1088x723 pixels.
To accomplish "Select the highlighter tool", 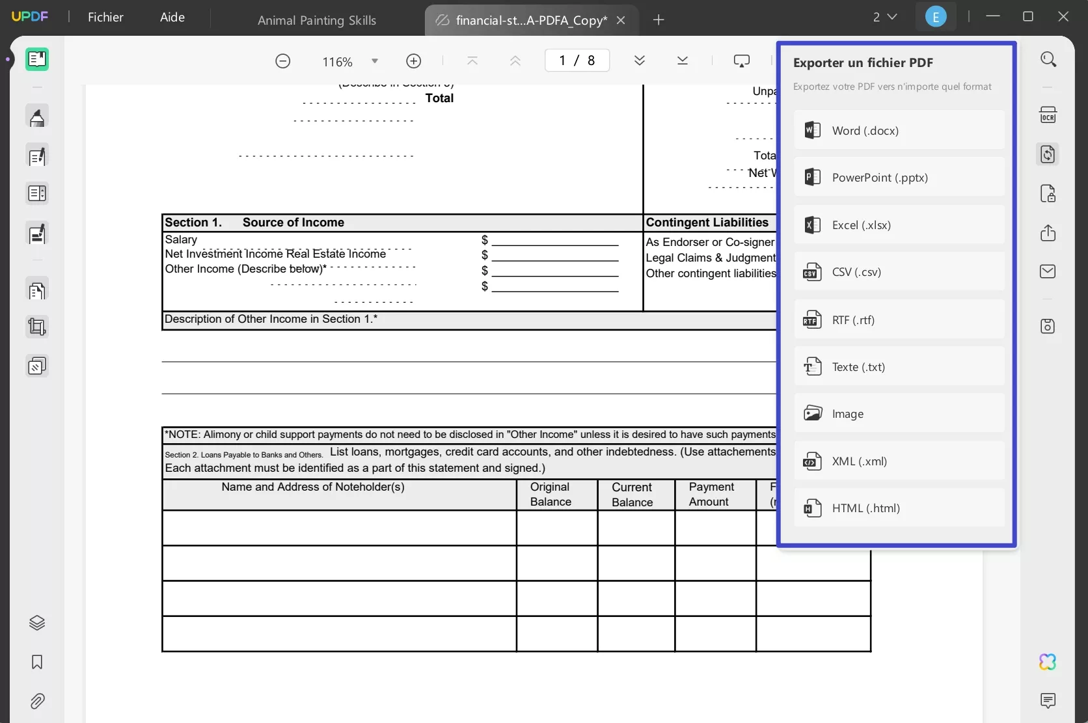I will click(x=37, y=116).
